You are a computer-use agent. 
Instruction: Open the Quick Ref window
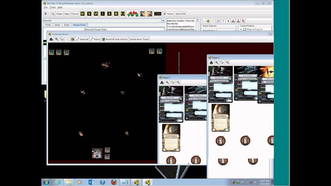click(x=180, y=14)
